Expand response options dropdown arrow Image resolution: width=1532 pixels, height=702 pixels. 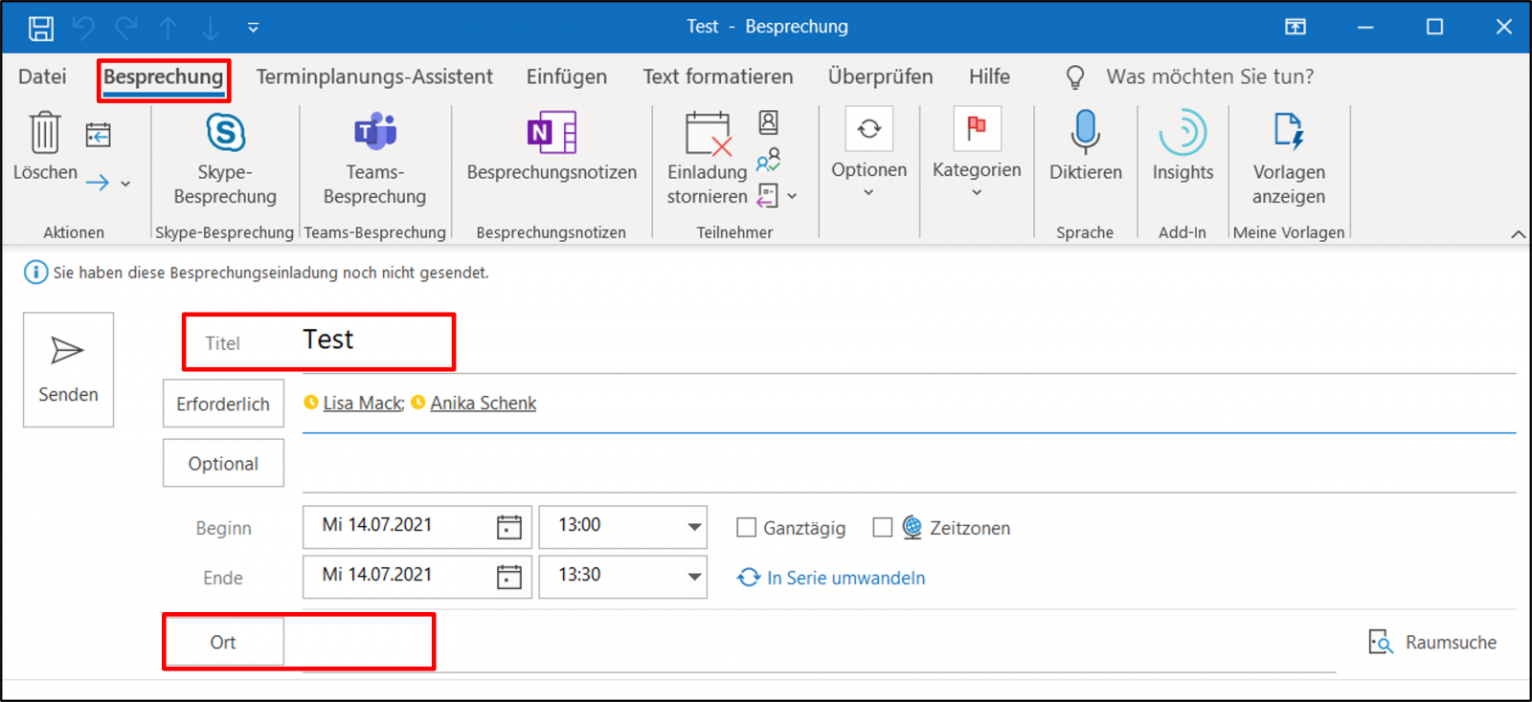(792, 196)
